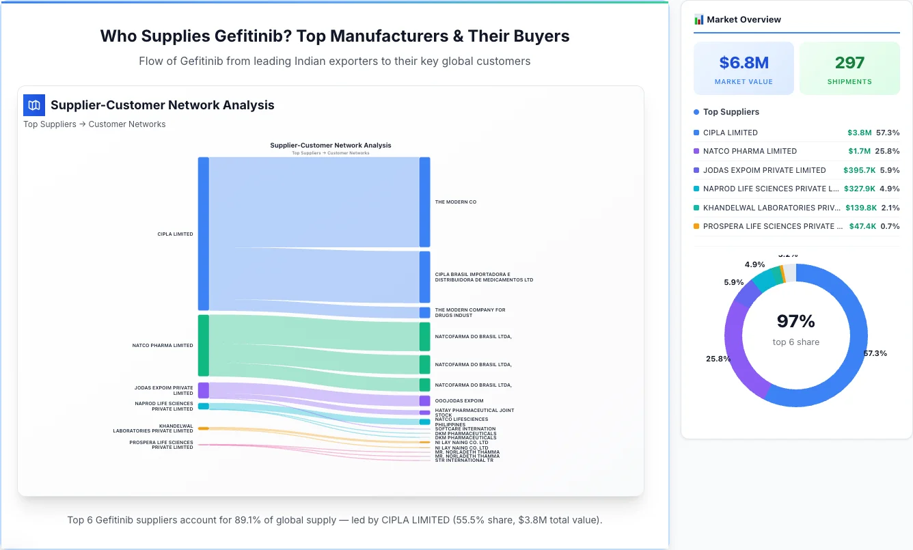The image size is (913, 550).
Task: Click the $1.7M value for NATCO PHARMA
Action: [859, 151]
